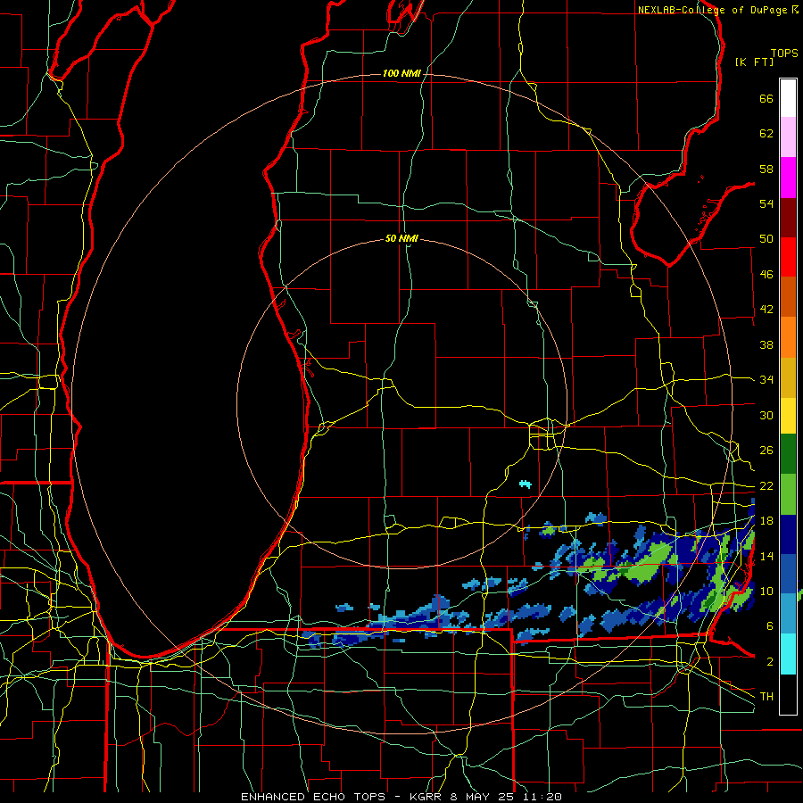Click the 'TH' threshold legend label
Image resolution: width=803 pixels, height=803 pixels.
[766, 697]
